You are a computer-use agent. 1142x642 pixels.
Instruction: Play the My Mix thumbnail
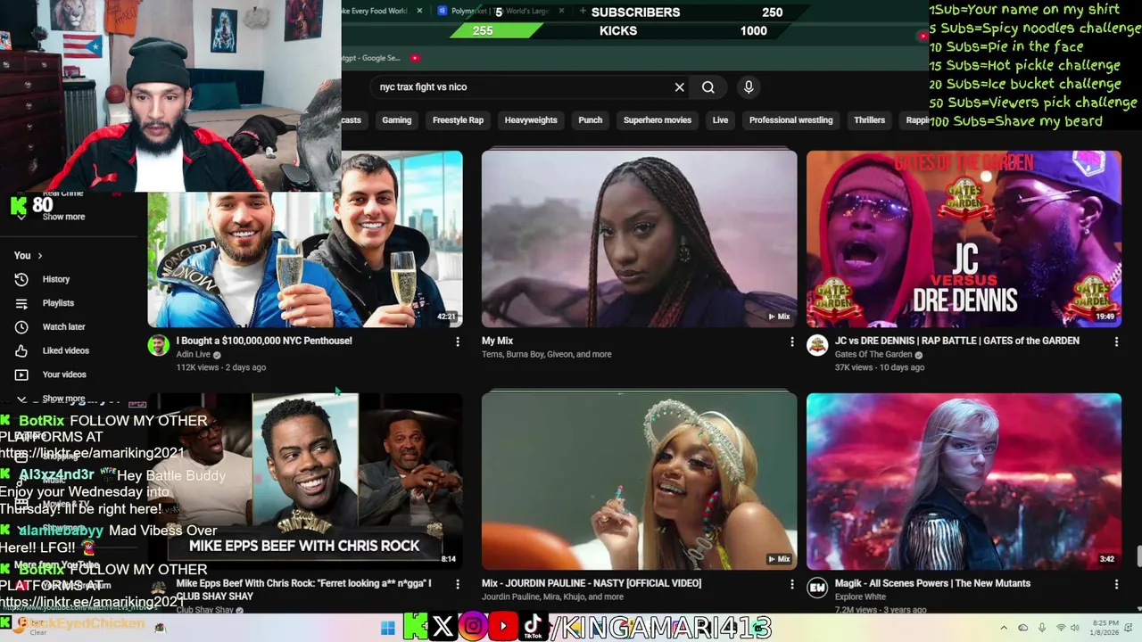(639, 239)
